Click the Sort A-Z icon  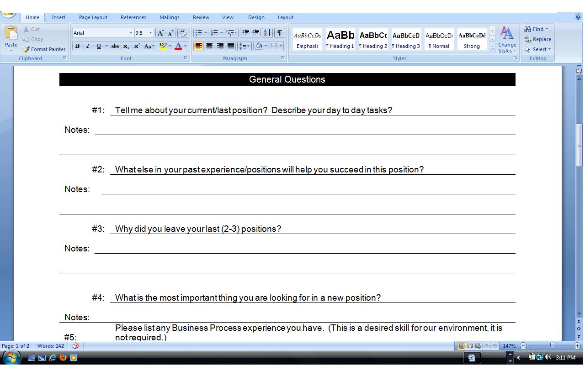point(267,33)
